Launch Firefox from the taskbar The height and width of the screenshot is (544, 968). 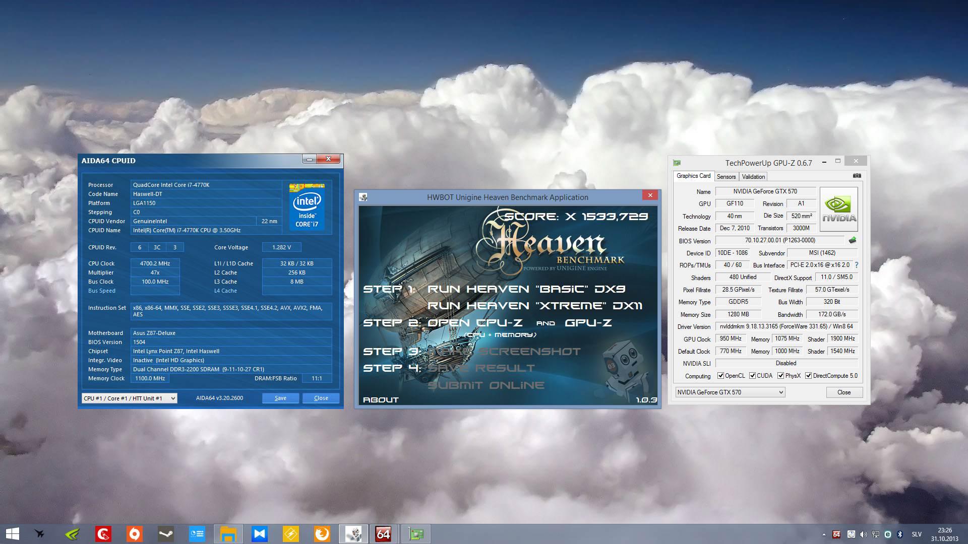pos(322,534)
